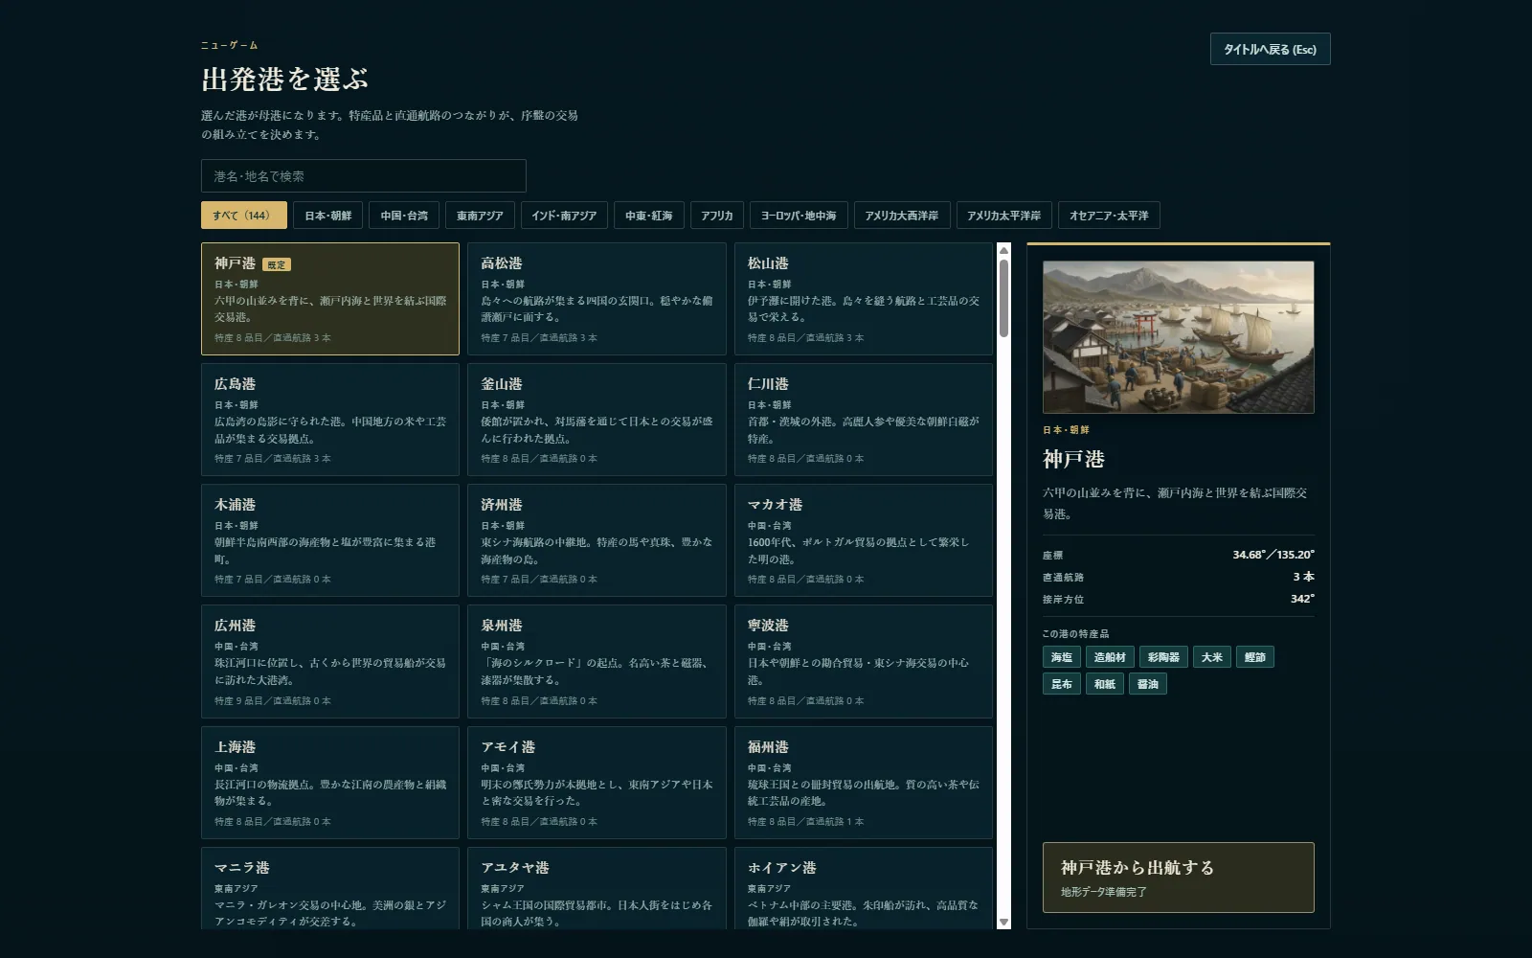Click the 海塩 specialty tag

(1062, 657)
